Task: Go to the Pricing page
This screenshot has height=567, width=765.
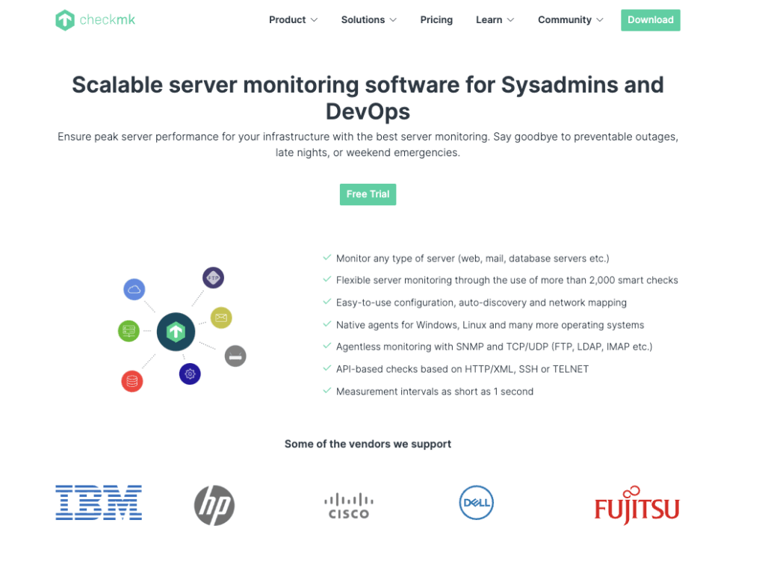Action: click(436, 20)
